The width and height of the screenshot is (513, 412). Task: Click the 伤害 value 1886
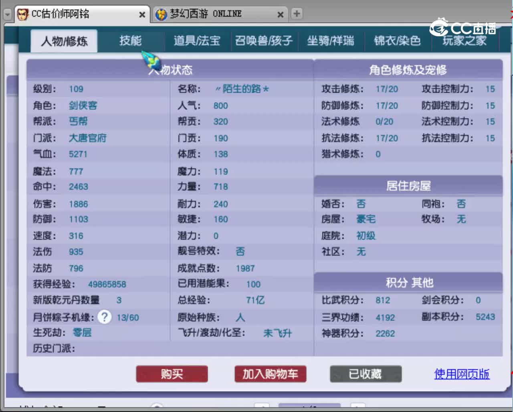pos(79,204)
